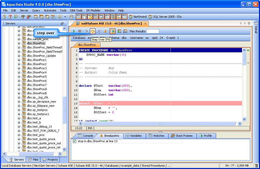260x169 pixels.
Task: Click the Northwind connection shortcut
Action: pyautogui.click(x=138, y=17)
